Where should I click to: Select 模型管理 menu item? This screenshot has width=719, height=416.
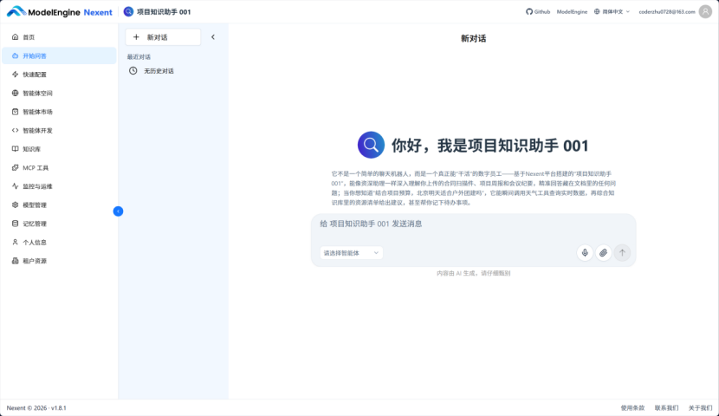[x=59, y=205]
